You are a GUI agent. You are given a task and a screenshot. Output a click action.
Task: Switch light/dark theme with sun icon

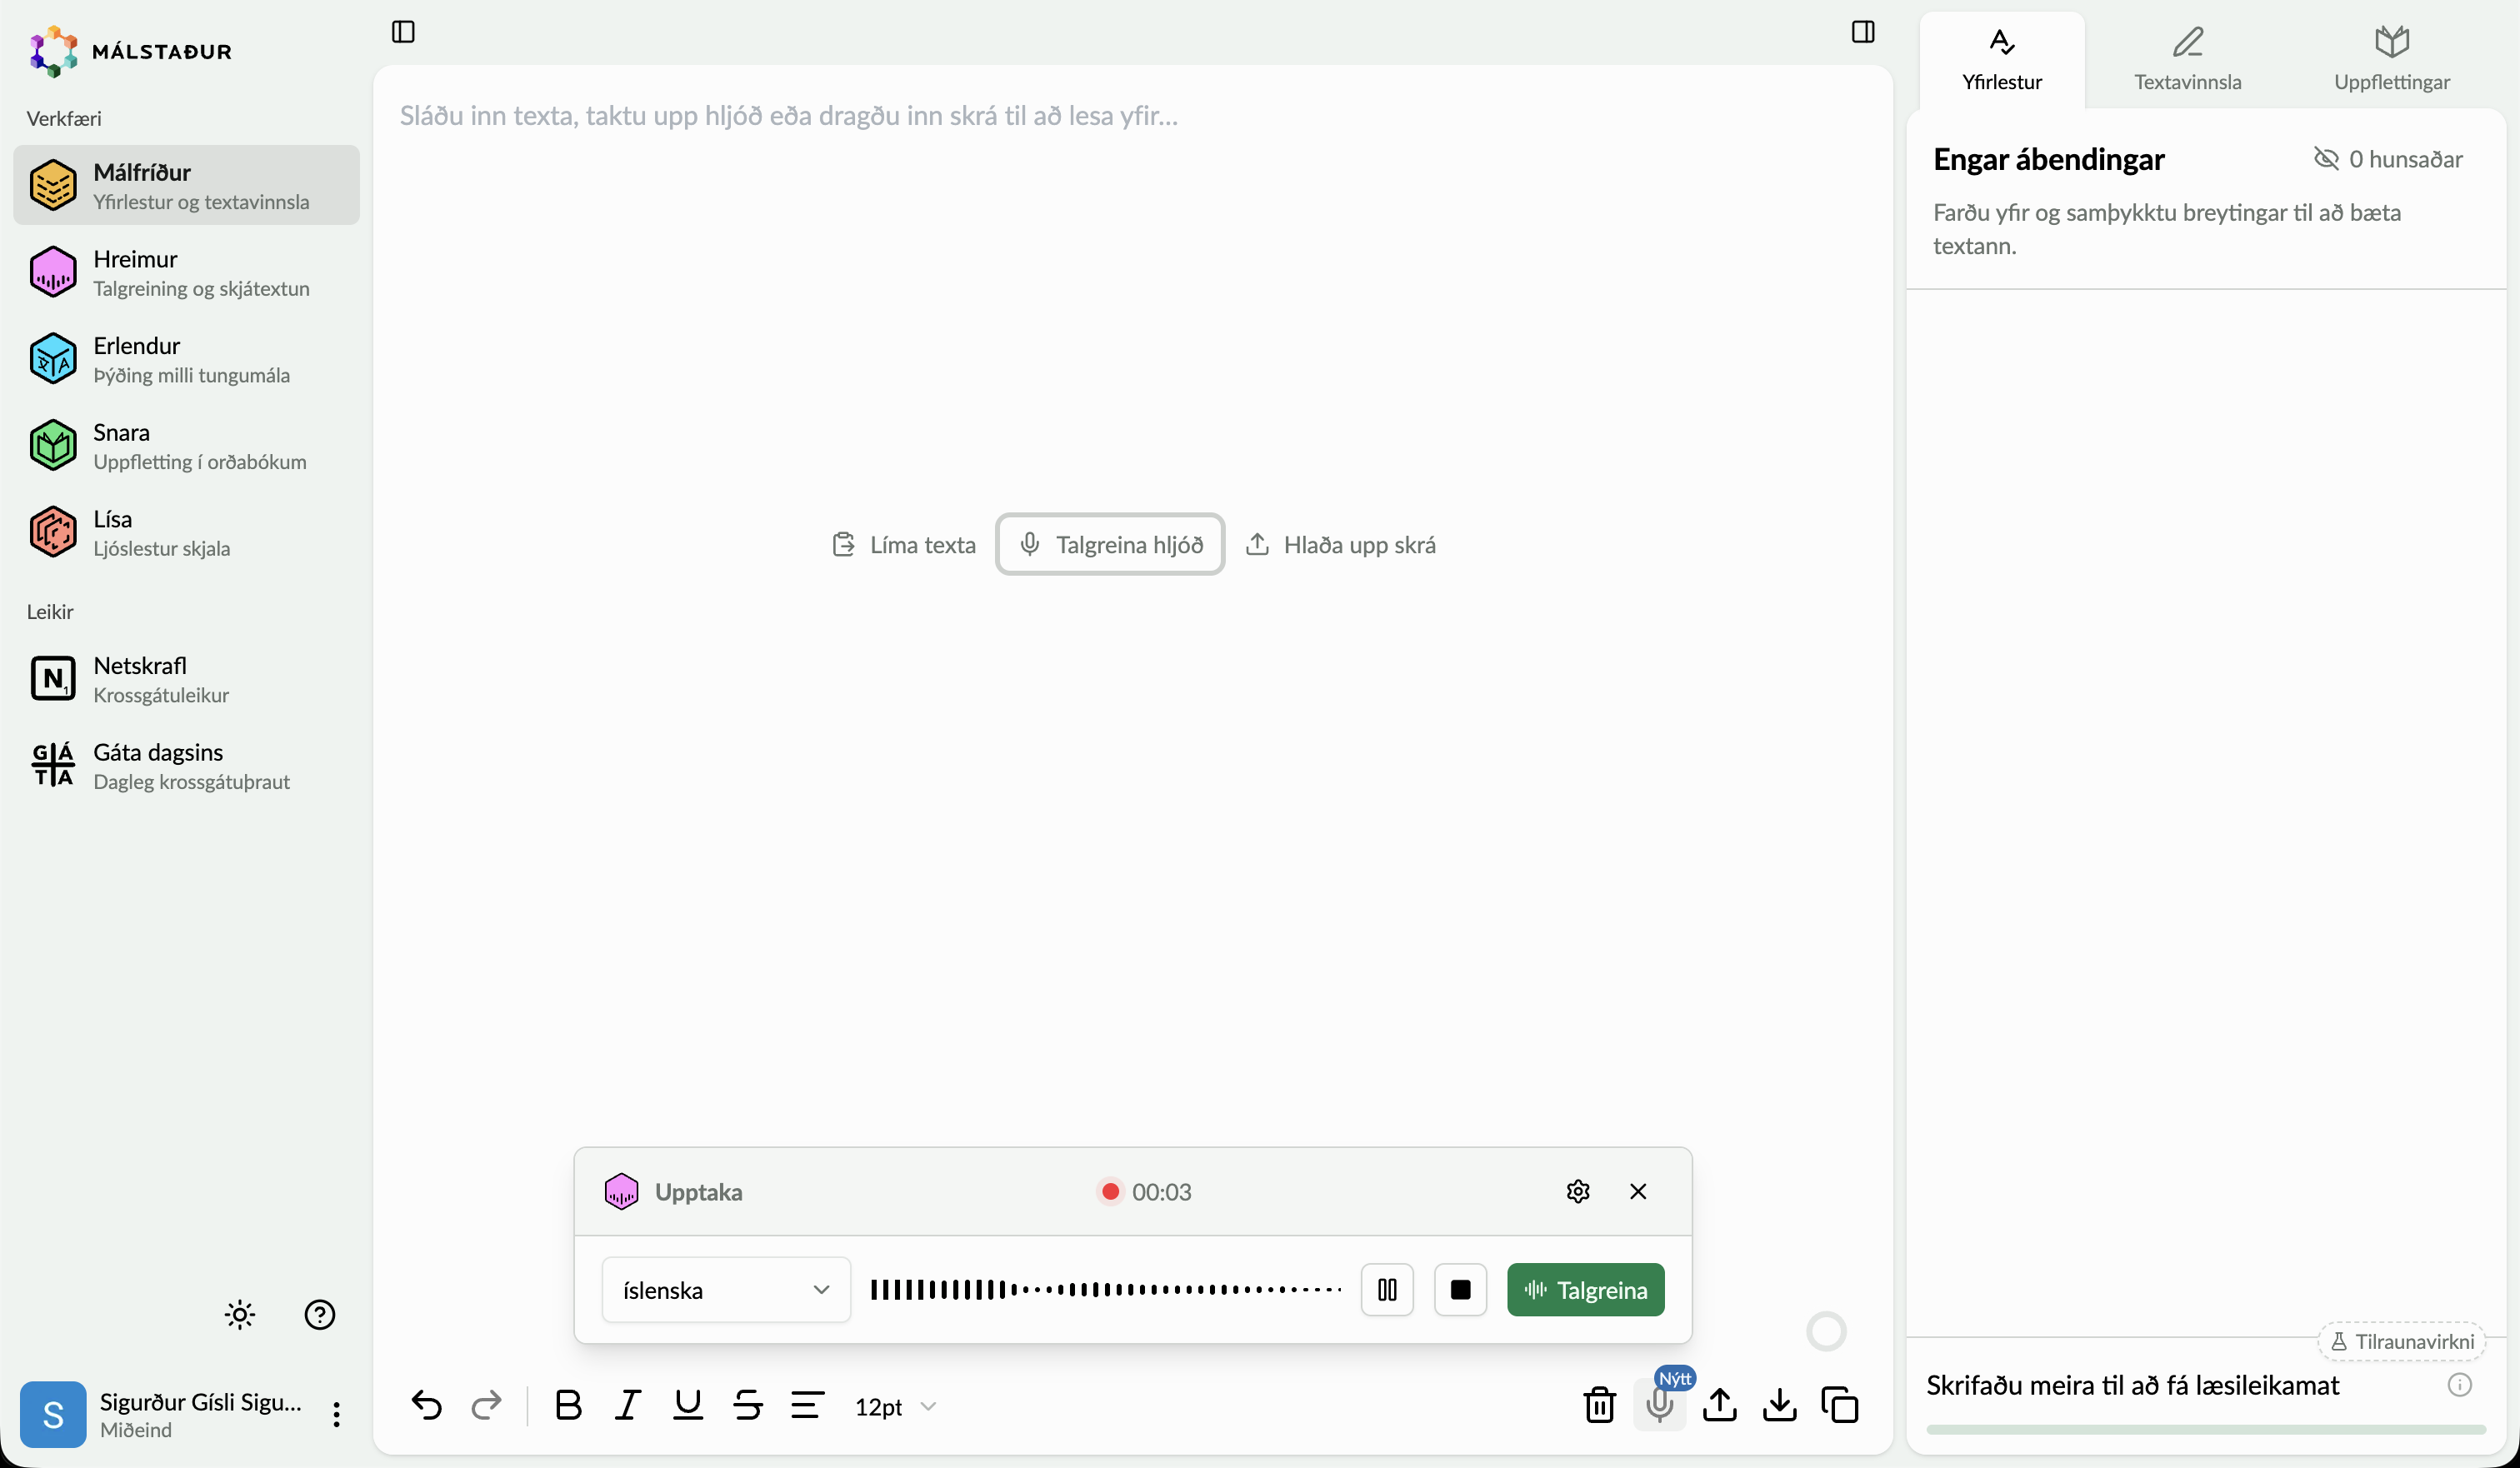240,1314
